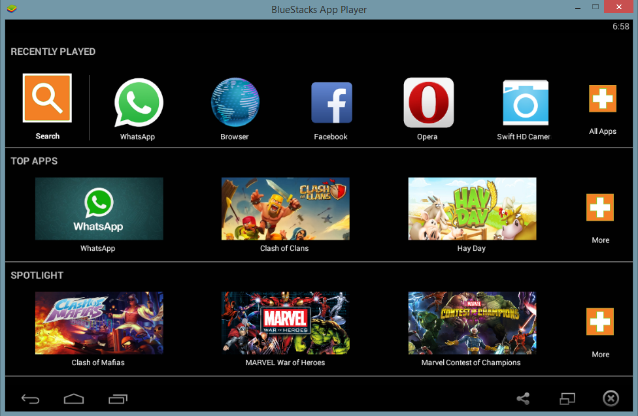Launch Swift HD Camera app

tap(526, 103)
